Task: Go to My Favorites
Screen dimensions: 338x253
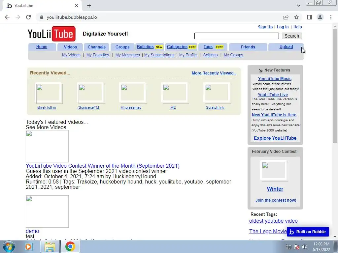Action: point(98,55)
